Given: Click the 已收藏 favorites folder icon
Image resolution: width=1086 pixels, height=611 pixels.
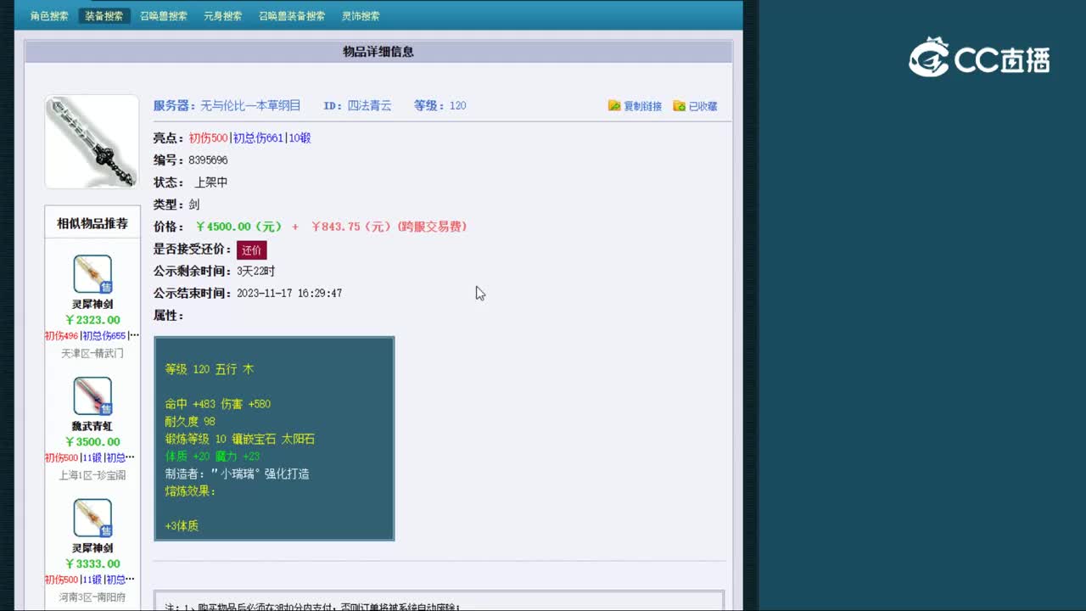Looking at the screenshot, I should click(679, 106).
